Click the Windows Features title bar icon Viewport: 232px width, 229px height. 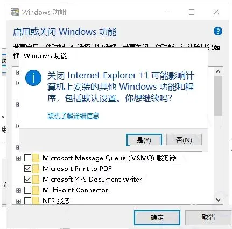[x=15, y=12]
